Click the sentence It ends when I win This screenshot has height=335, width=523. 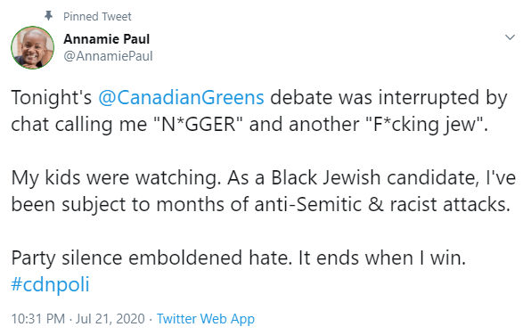click(x=381, y=257)
